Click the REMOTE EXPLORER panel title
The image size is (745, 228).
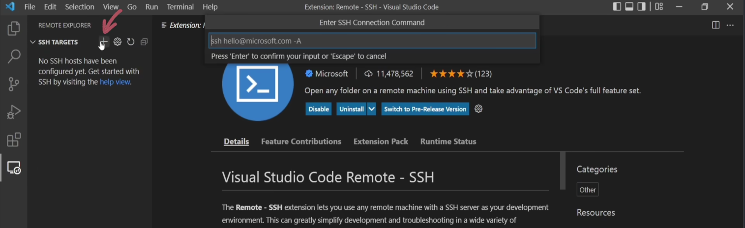click(64, 25)
